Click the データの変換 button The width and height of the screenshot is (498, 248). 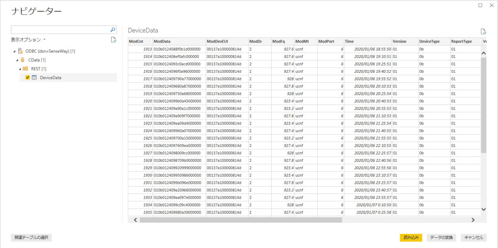(442, 238)
